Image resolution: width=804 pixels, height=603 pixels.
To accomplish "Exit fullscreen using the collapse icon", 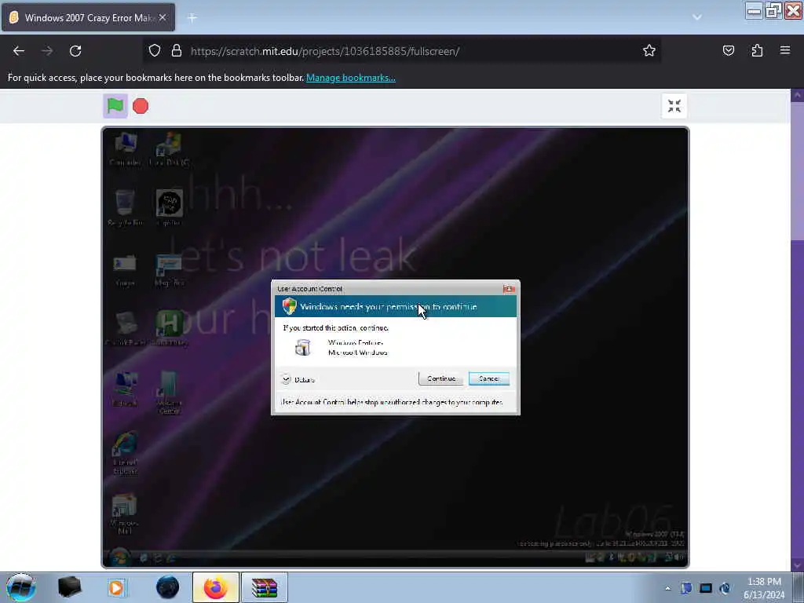I will click(x=674, y=106).
